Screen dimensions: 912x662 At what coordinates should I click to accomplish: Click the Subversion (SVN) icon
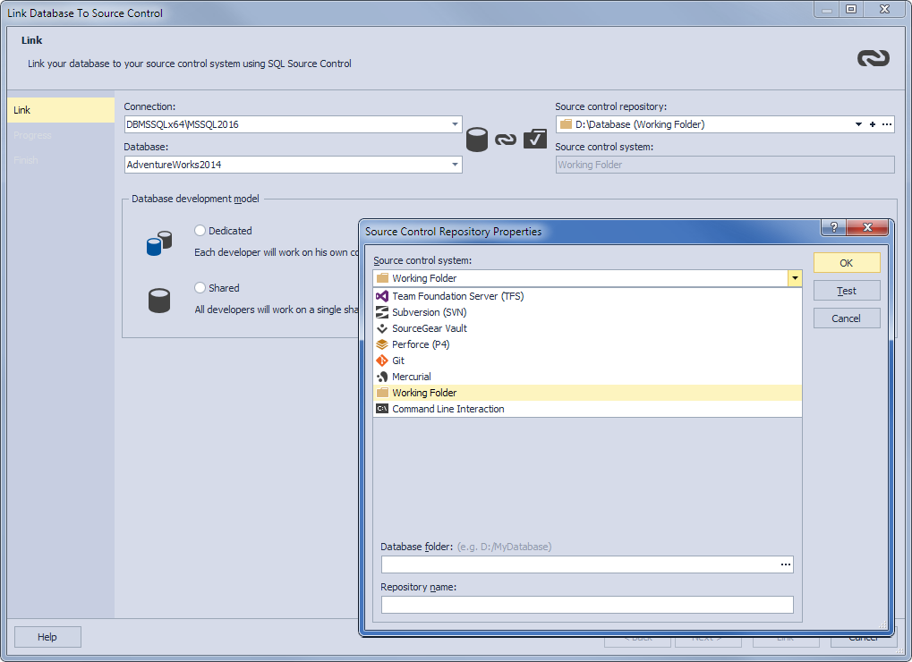tap(381, 312)
